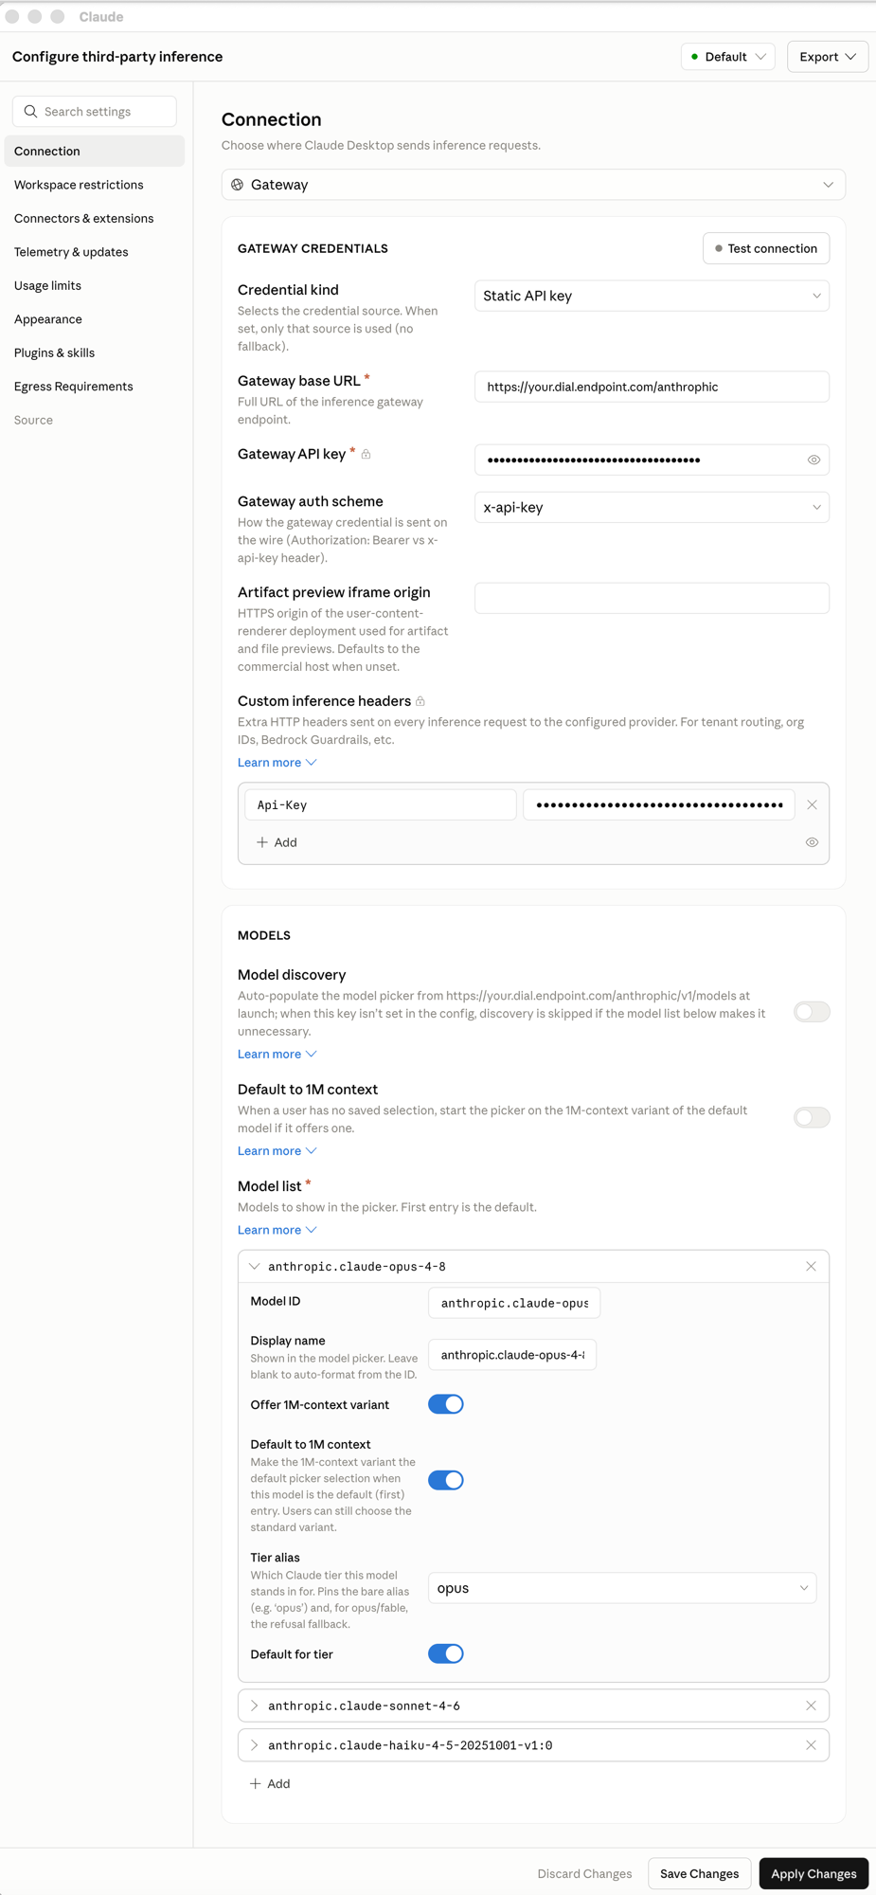Click lock icon beside Custom inference headers
Viewport: 876px width, 1895px height.
tap(420, 701)
